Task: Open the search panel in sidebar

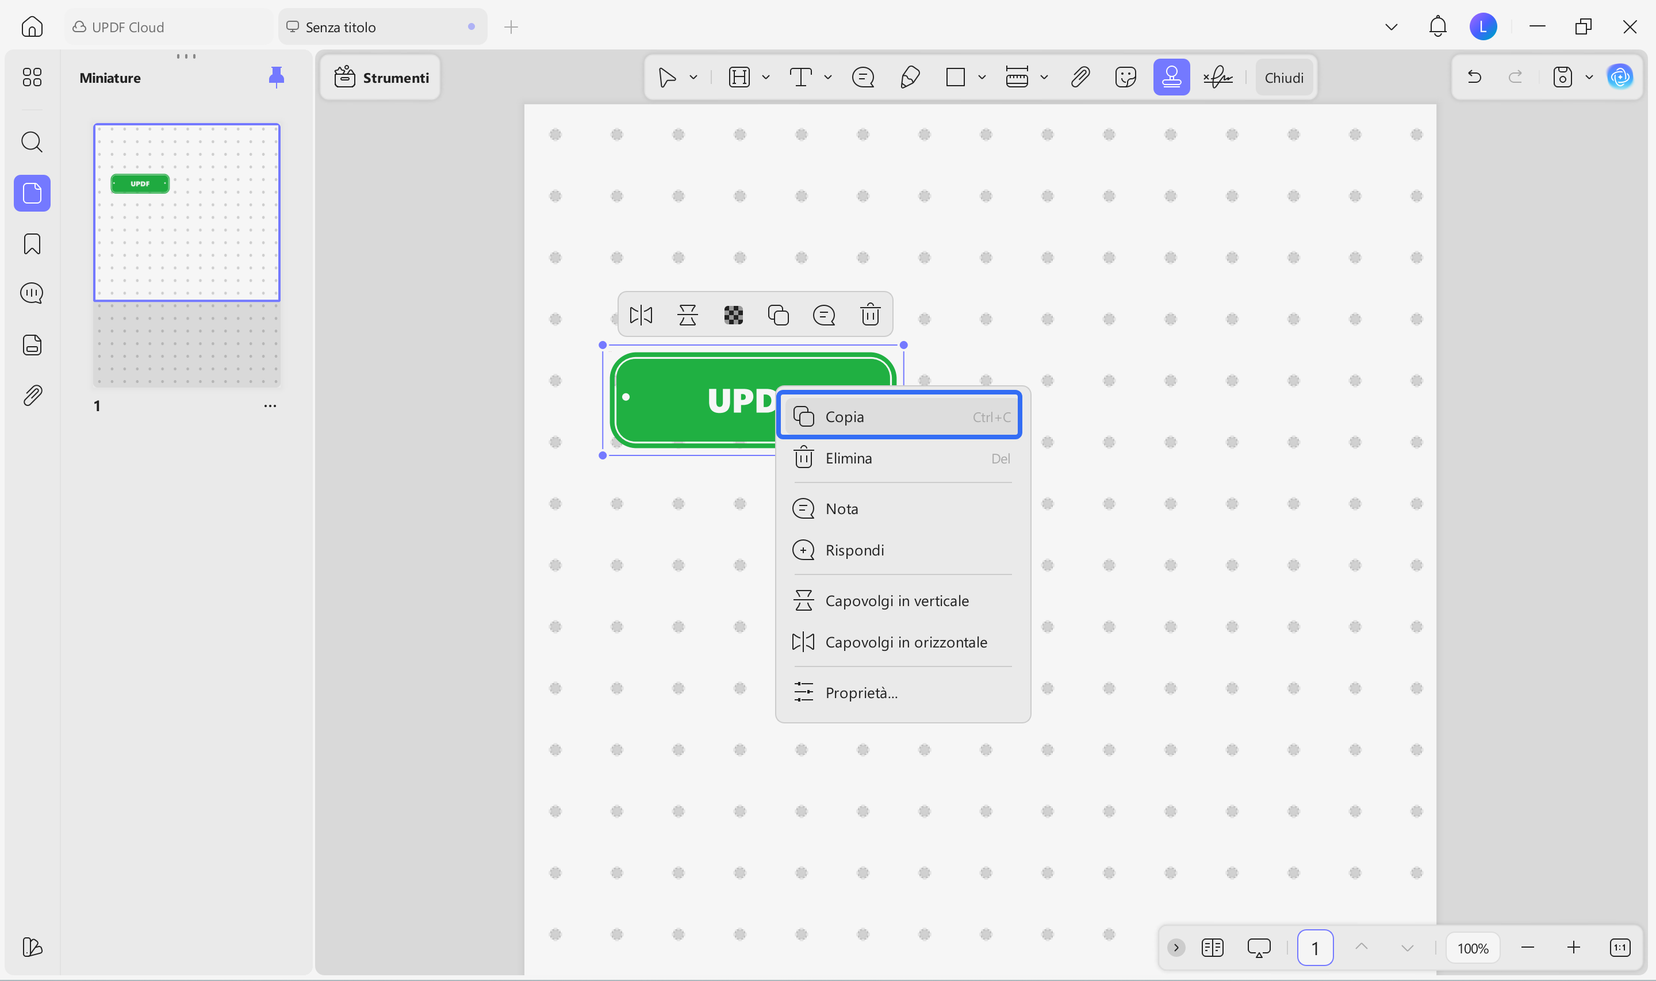Action: click(x=32, y=141)
